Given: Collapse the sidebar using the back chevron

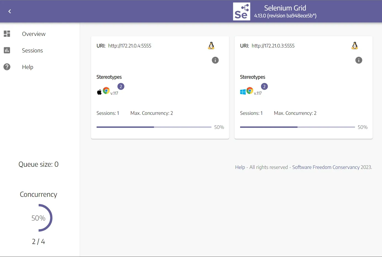Looking at the screenshot, I should [9, 11].
